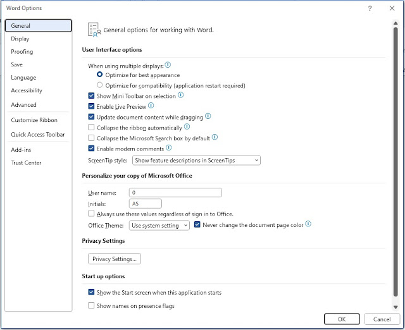Click the Cancel button
Screen dimensions: 405x330
coord(382,319)
